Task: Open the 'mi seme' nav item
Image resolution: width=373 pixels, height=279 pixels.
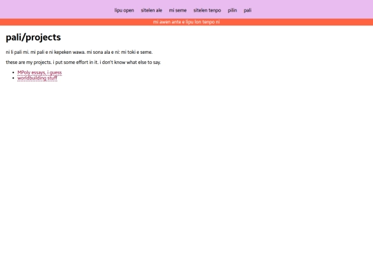Action: coord(178,10)
